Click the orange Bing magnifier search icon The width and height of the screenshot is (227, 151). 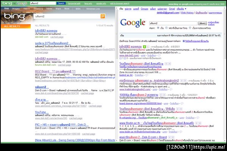[103, 16]
